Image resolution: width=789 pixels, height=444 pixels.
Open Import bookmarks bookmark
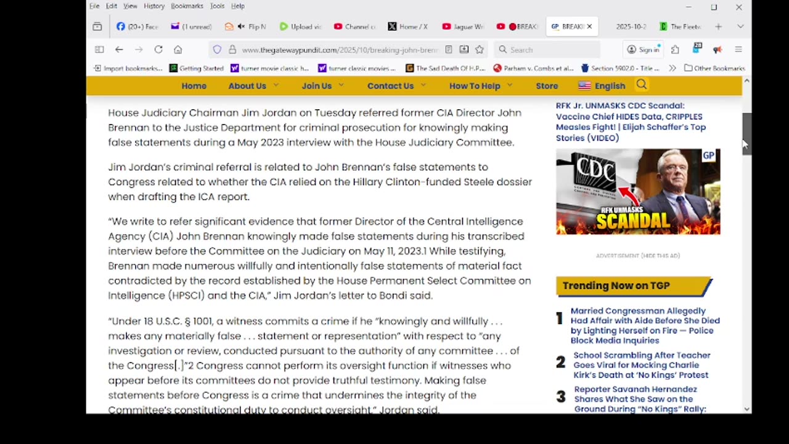(x=128, y=68)
